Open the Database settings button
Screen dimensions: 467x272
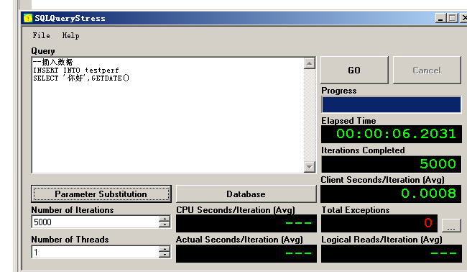(246, 194)
